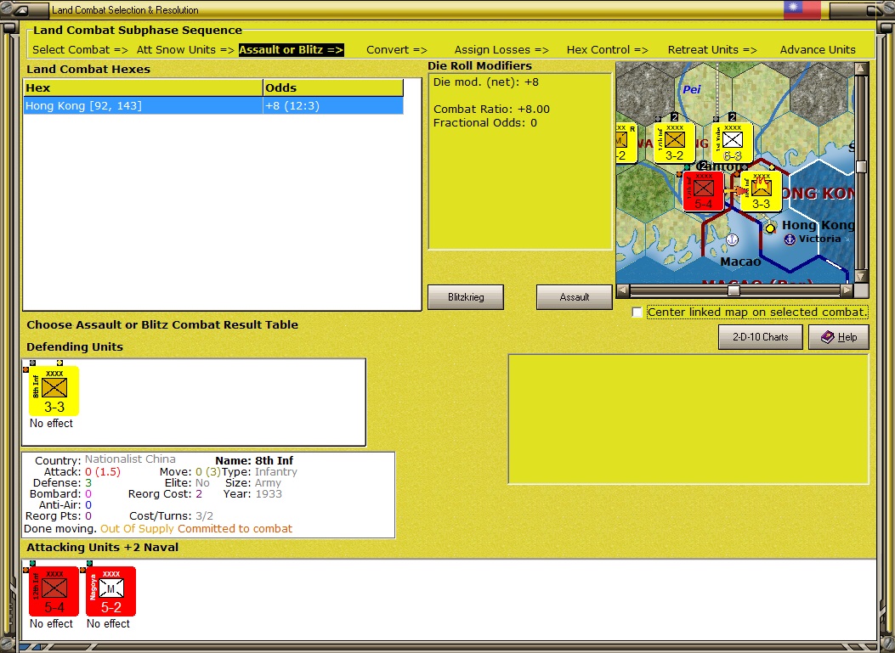Image resolution: width=895 pixels, height=653 pixels.
Task: Open the 2-D-10 Charts
Action: point(761,337)
